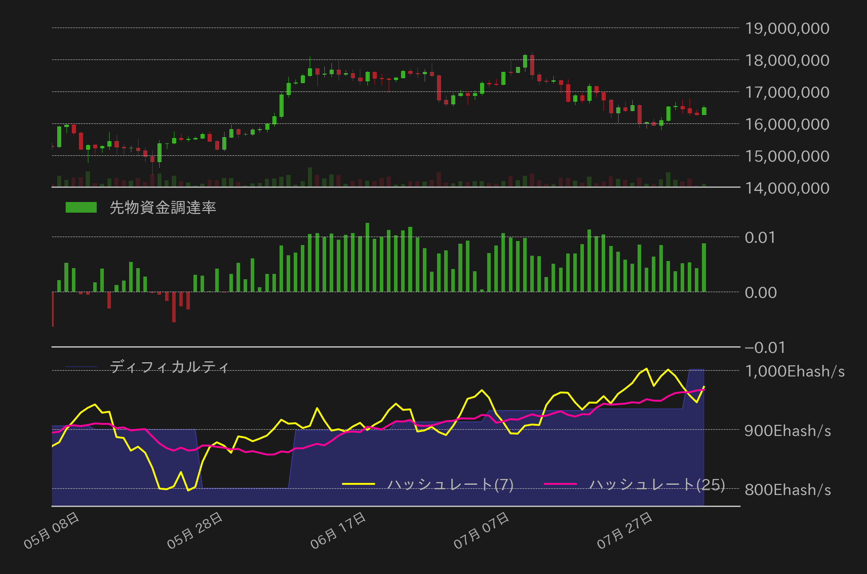Click the 14,000,000 price axis label
The width and height of the screenshot is (867, 574).
pyautogui.click(x=787, y=188)
